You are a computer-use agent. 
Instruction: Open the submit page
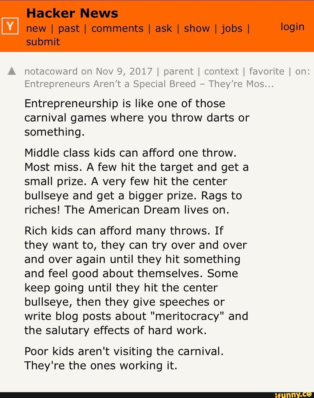43,42
